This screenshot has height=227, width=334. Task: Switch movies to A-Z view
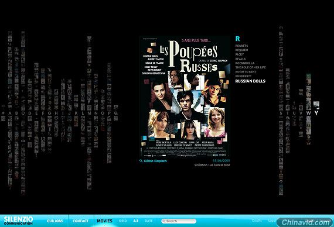click(136, 221)
